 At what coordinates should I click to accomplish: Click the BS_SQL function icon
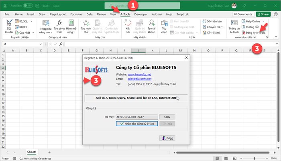pyautogui.click(x=17, y=21)
